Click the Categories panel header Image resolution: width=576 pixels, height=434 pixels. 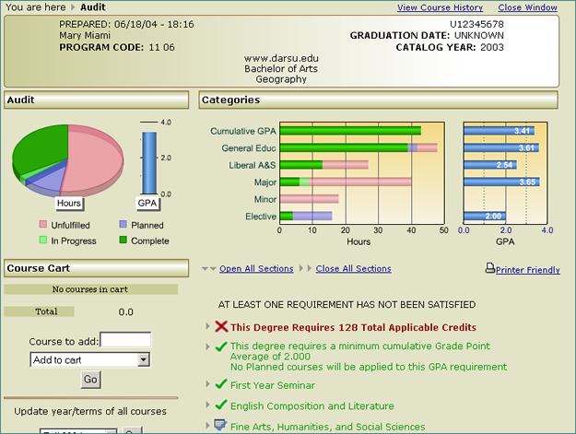click(379, 100)
